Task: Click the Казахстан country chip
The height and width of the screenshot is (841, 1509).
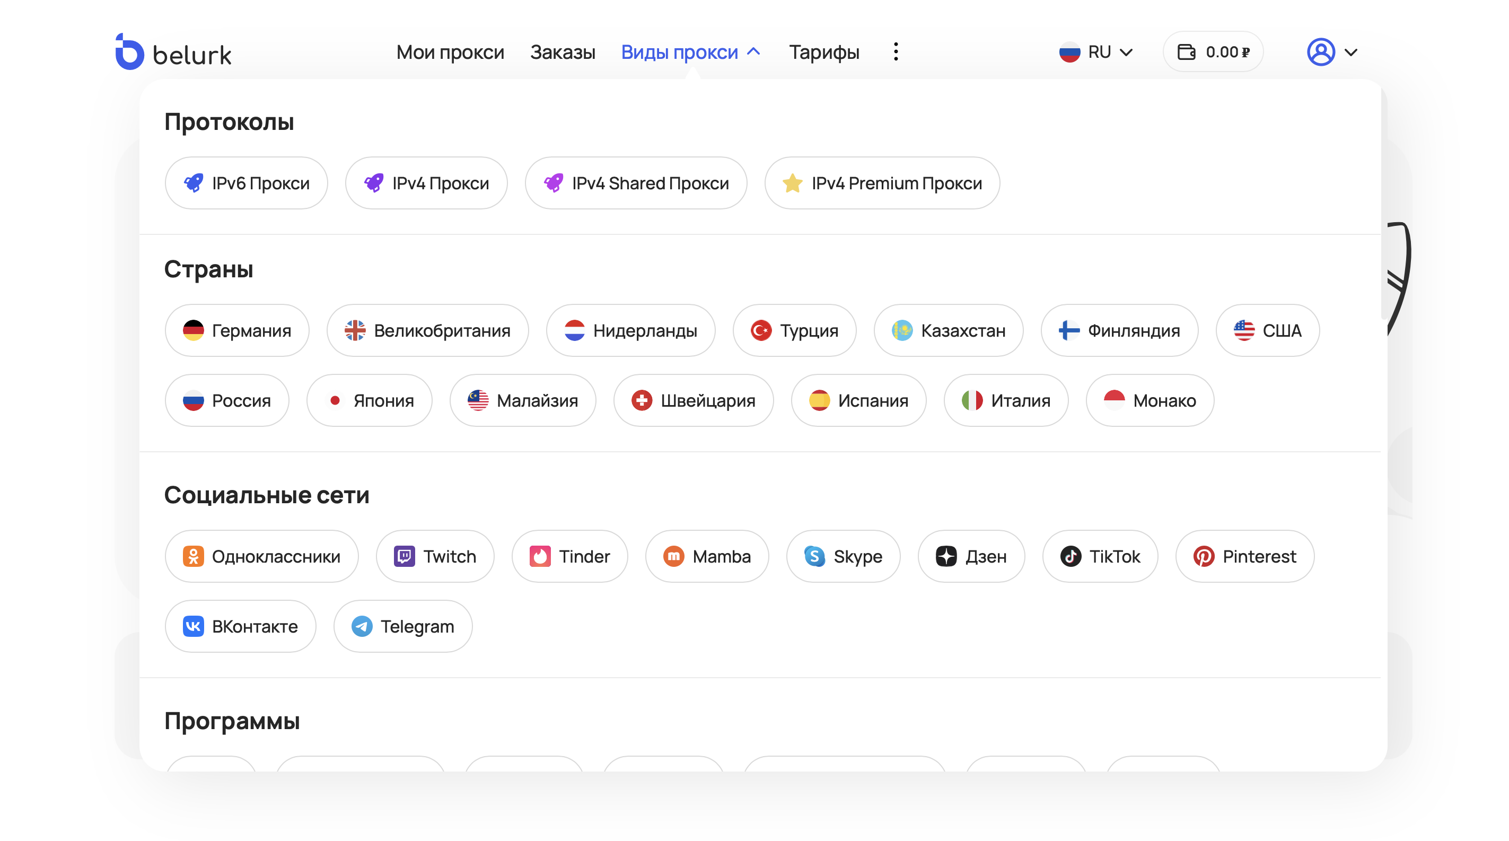Action: point(948,330)
